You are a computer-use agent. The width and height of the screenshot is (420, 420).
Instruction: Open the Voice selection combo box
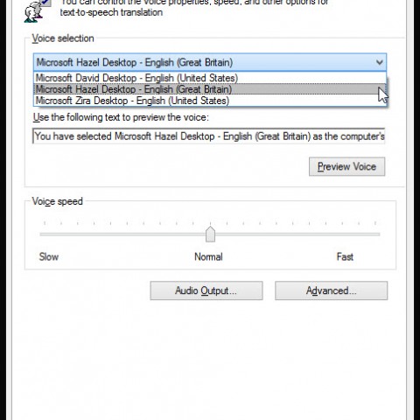click(x=210, y=62)
